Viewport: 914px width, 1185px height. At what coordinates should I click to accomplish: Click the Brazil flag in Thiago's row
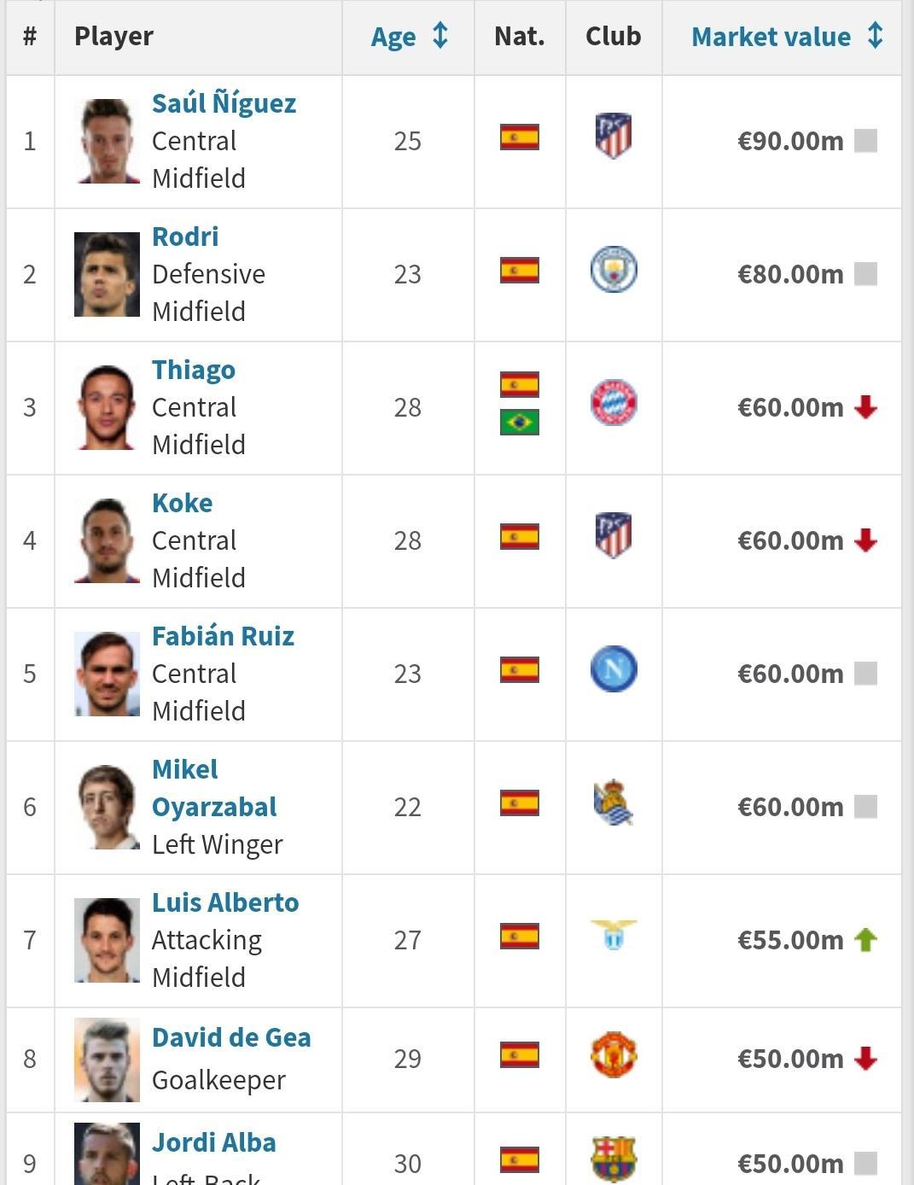tap(520, 422)
